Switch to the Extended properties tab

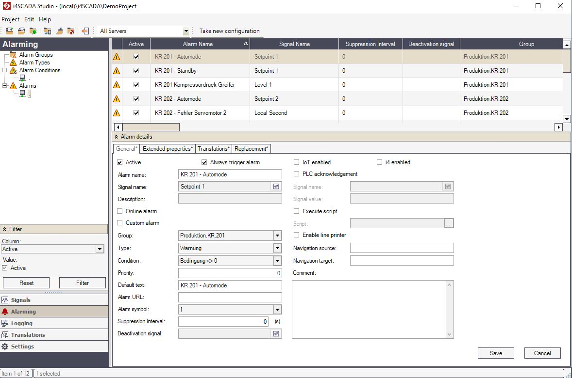pos(168,149)
